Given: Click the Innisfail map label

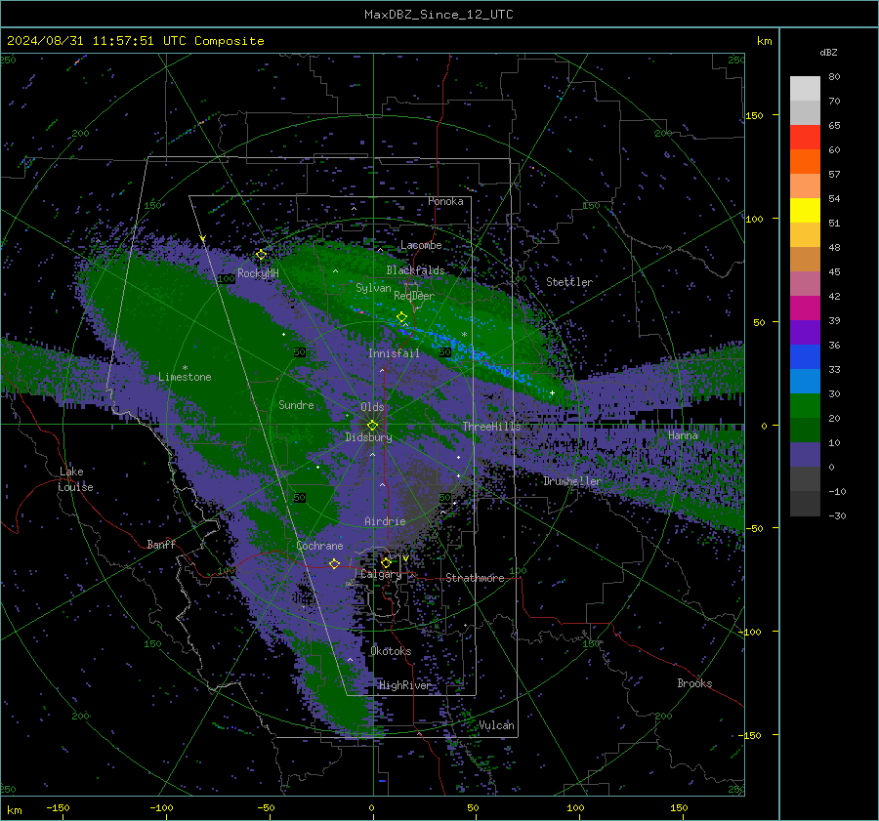Looking at the screenshot, I should [x=394, y=353].
